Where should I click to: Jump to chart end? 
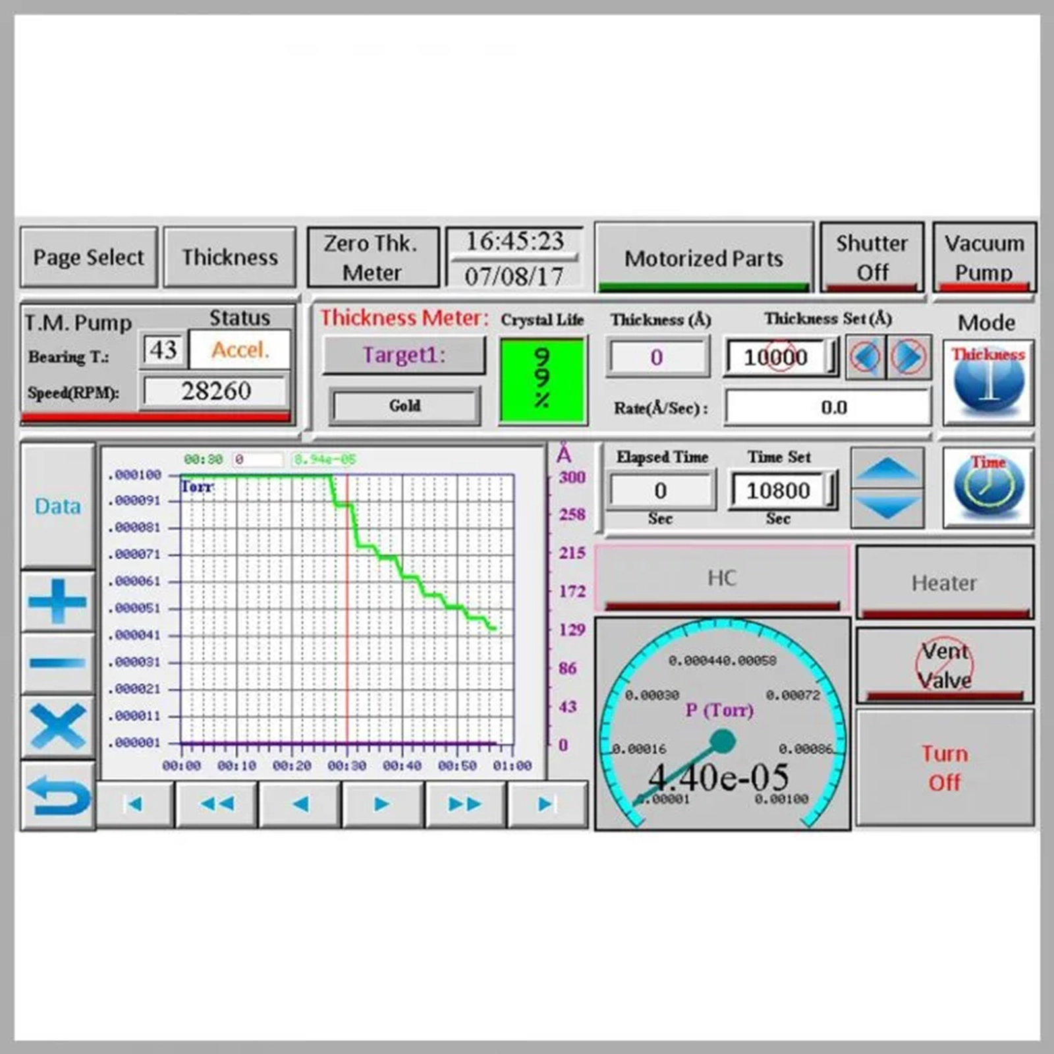click(547, 804)
